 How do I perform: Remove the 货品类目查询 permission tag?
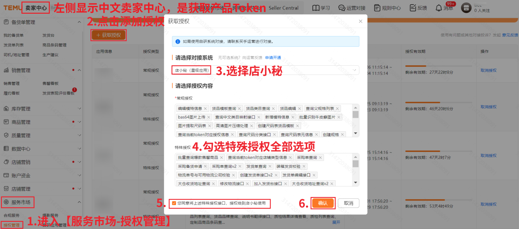[273, 108]
